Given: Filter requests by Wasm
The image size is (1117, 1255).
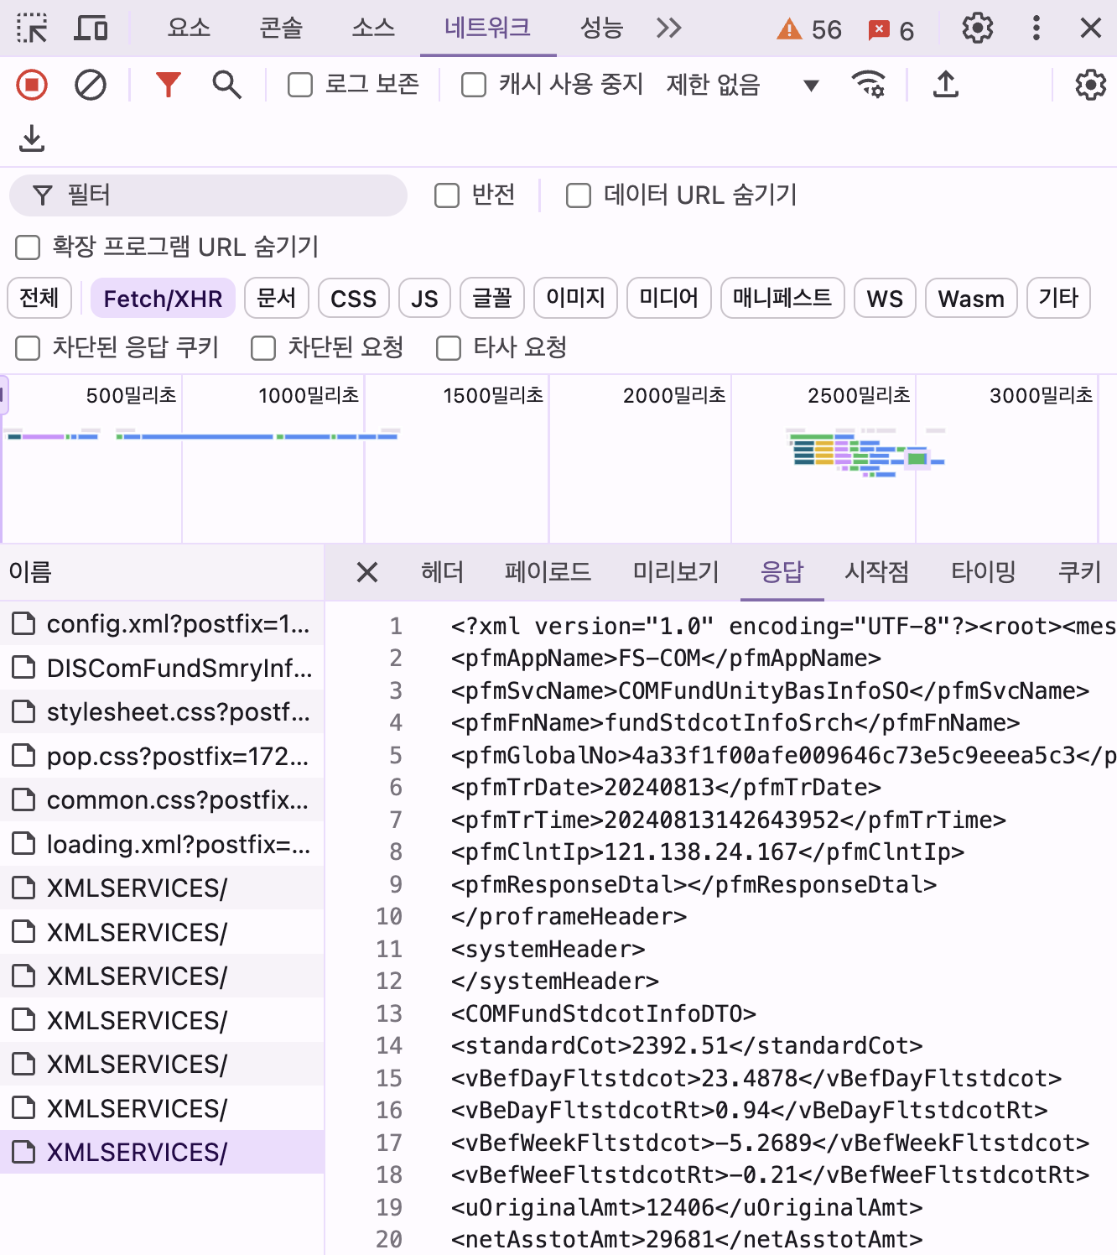Looking at the screenshot, I should (971, 298).
